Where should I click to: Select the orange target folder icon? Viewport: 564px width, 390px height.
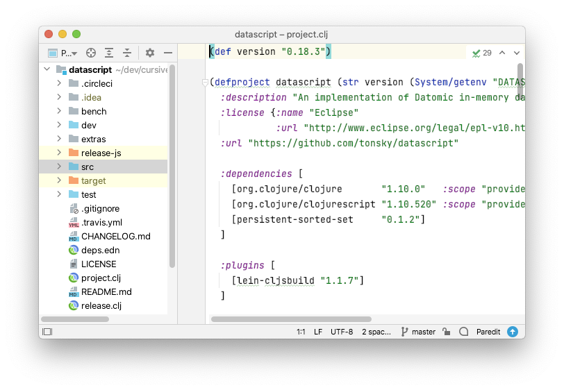74,180
